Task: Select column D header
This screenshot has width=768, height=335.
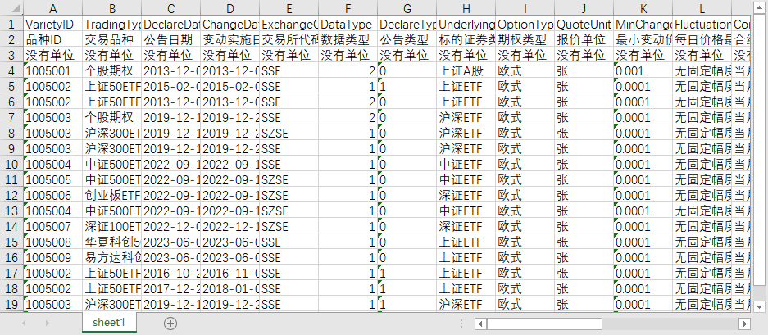Action: point(230,8)
